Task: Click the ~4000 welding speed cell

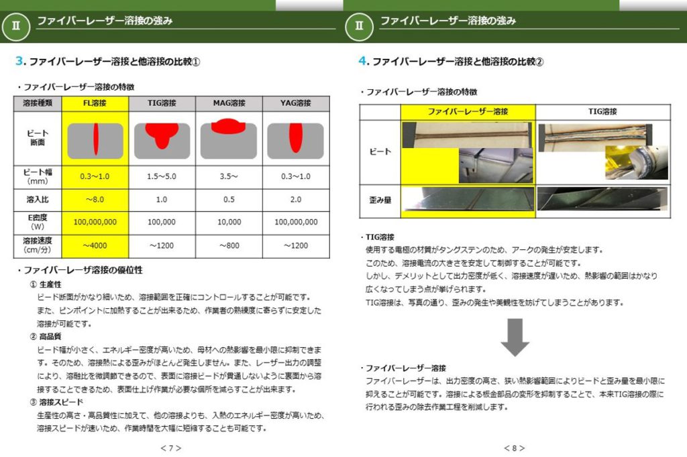Action: 95,246
